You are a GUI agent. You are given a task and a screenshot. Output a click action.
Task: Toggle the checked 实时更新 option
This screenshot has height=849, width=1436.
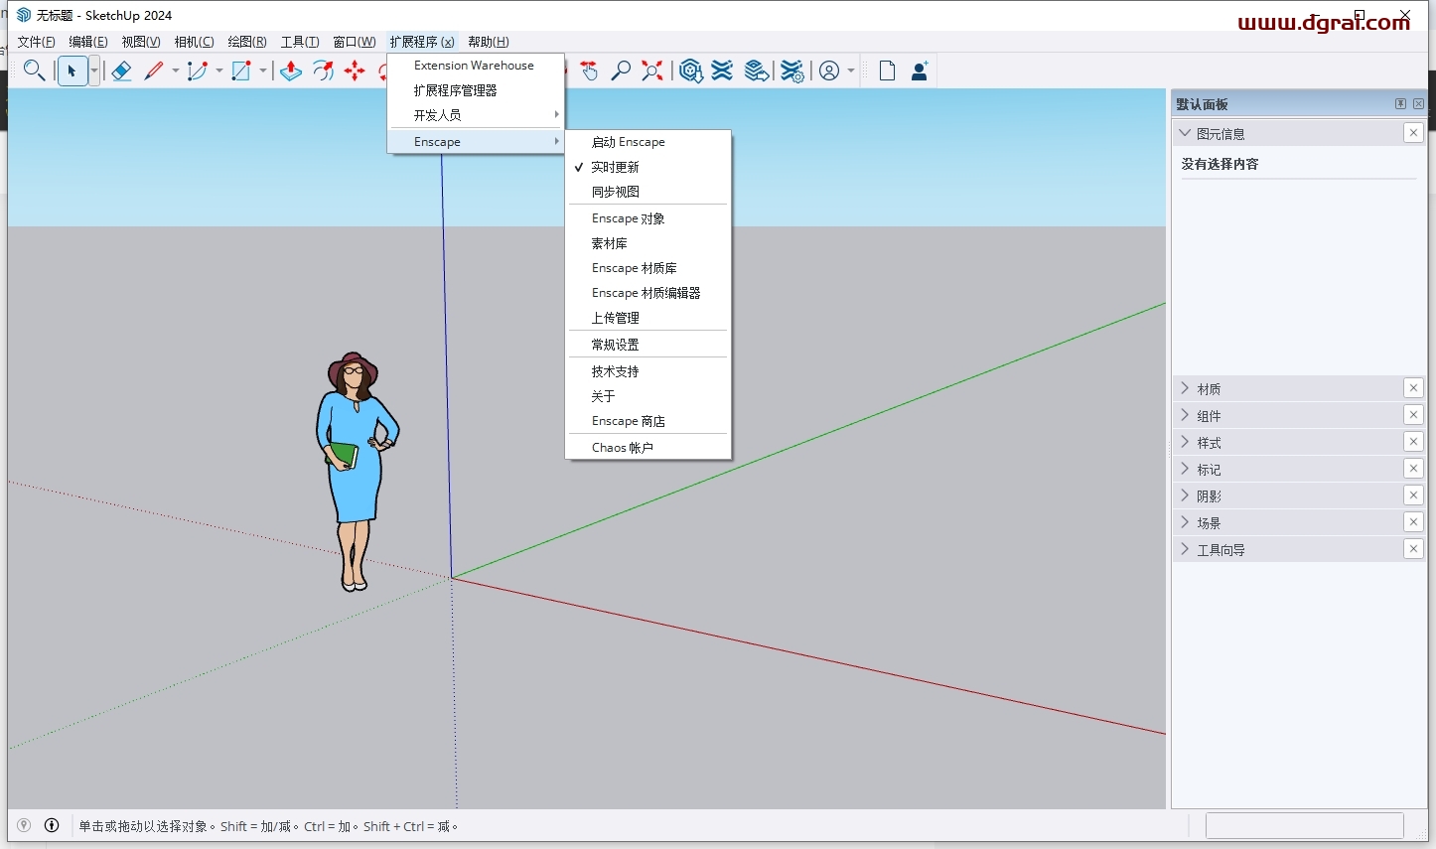648,167
